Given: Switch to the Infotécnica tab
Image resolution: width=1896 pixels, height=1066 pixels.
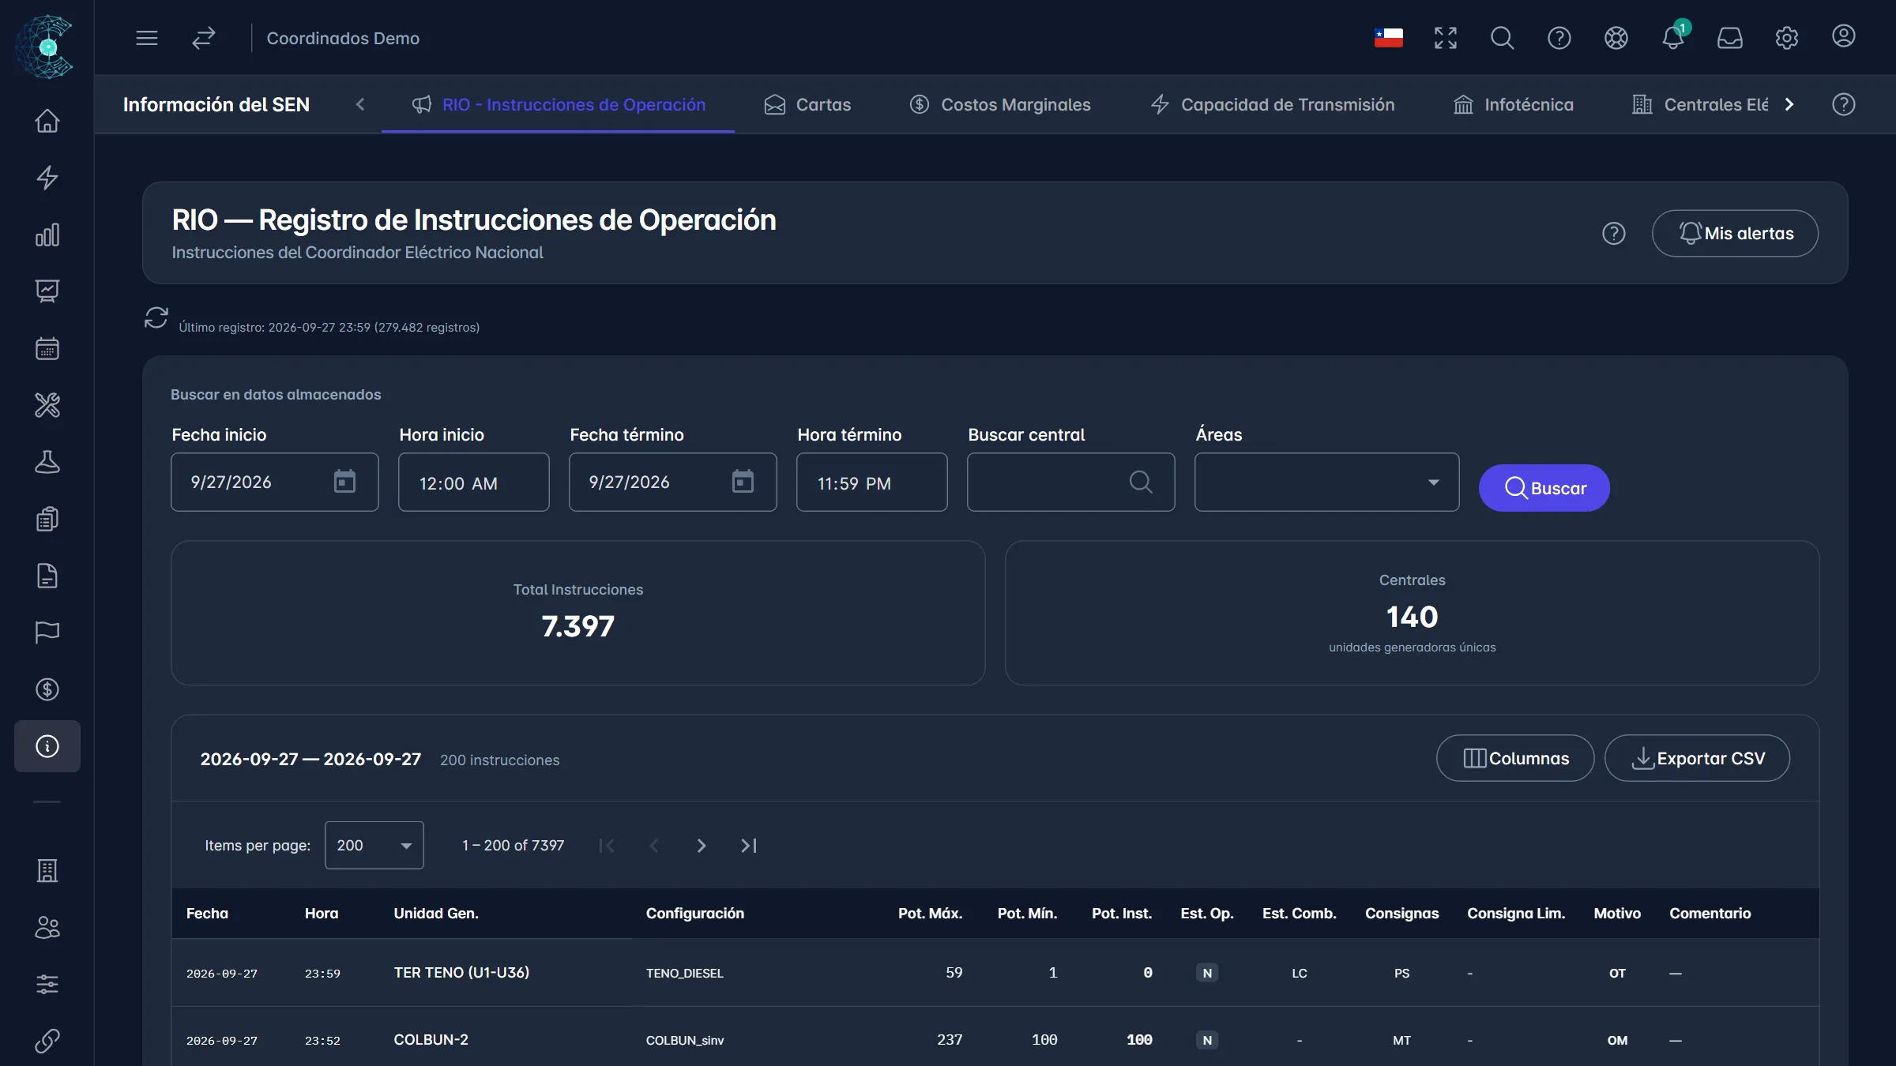Looking at the screenshot, I should [x=1514, y=104].
